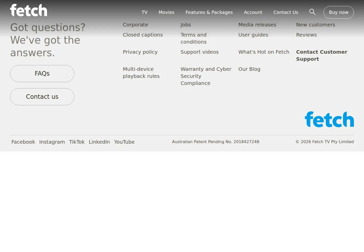
Task: Click the 'Got questions? We've got the answers.' heading
Action: pos(48,40)
